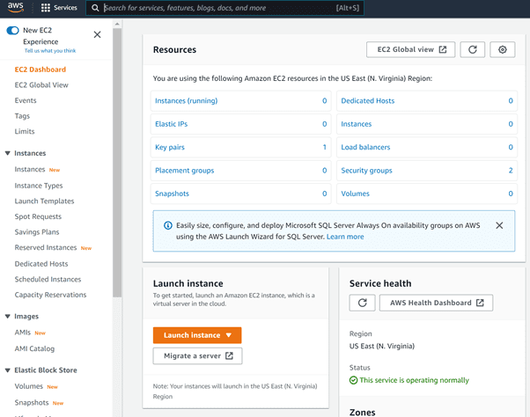The height and width of the screenshot is (417, 530).
Task: Click the green operating normally status icon
Action: tap(353, 380)
